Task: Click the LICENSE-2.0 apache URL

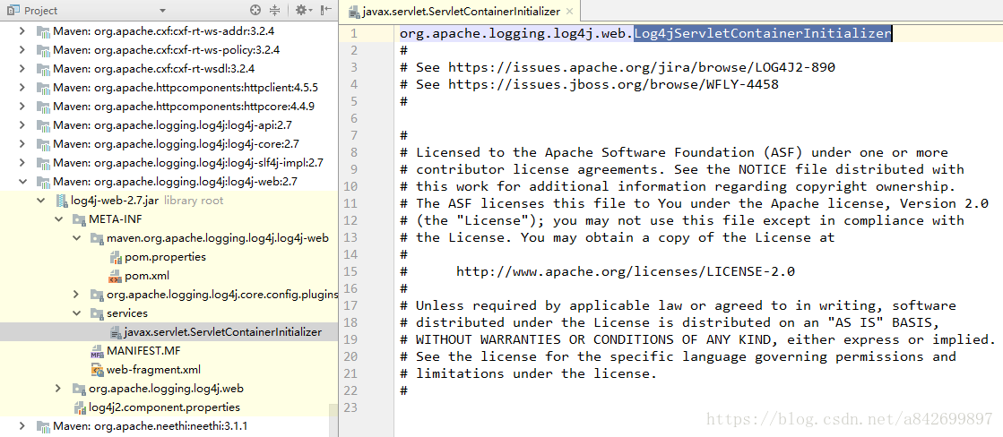Action: [x=626, y=271]
